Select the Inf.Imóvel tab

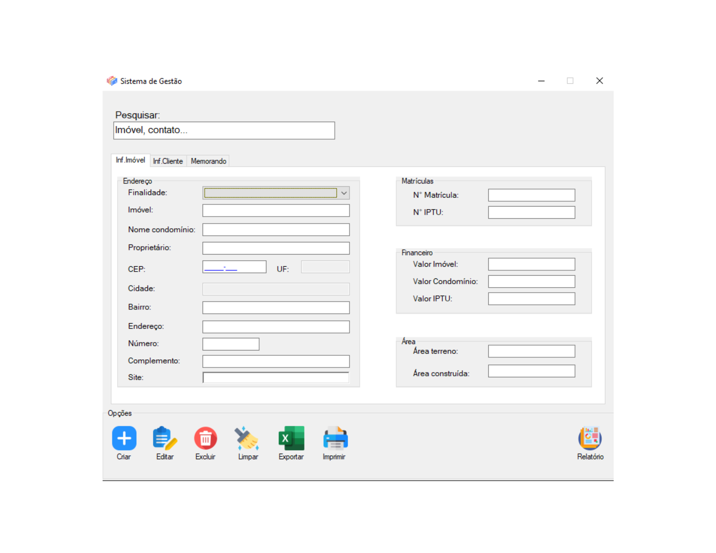click(130, 160)
